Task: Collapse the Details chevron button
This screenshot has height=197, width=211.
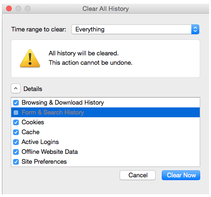Action: tap(15, 89)
